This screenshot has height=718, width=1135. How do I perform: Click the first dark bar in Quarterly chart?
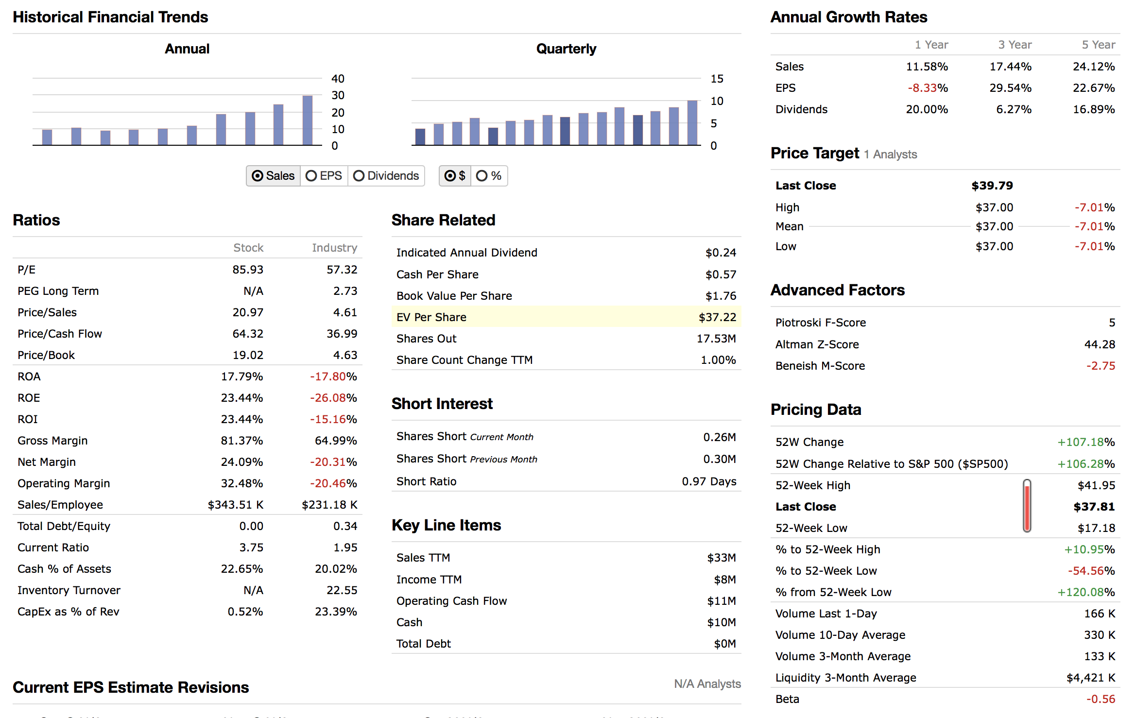click(420, 137)
